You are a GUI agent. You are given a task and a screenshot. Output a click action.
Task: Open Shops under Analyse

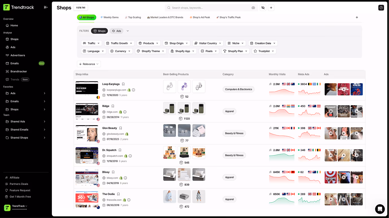point(14,39)
